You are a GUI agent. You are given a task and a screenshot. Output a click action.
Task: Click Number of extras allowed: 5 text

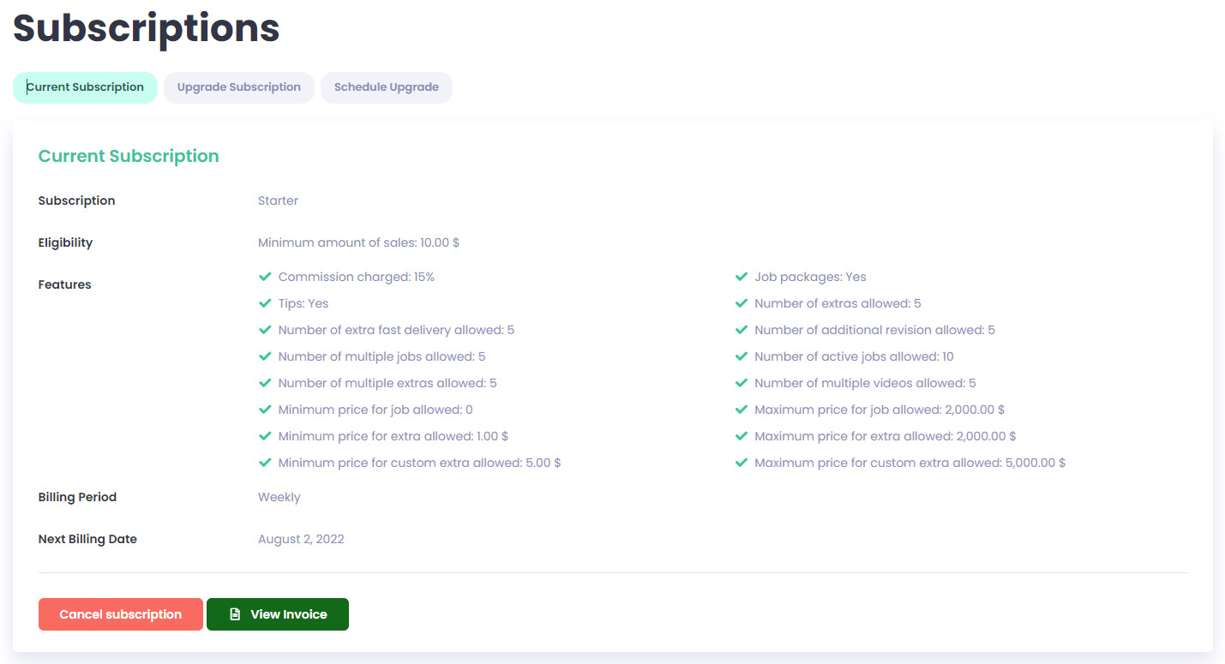[x=838, y=303]
